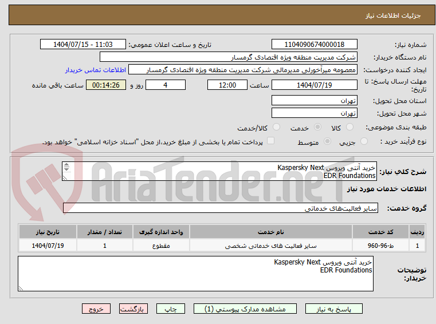Click the کد خدمت column header

pyautogui.click(x=380, y=232)
